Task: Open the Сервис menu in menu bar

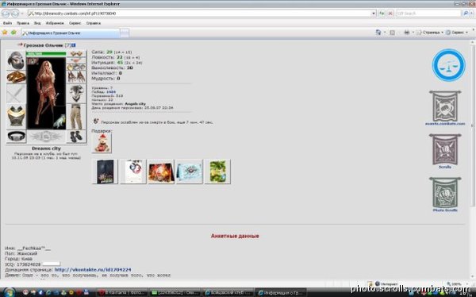Action: [x=75, y=23]
